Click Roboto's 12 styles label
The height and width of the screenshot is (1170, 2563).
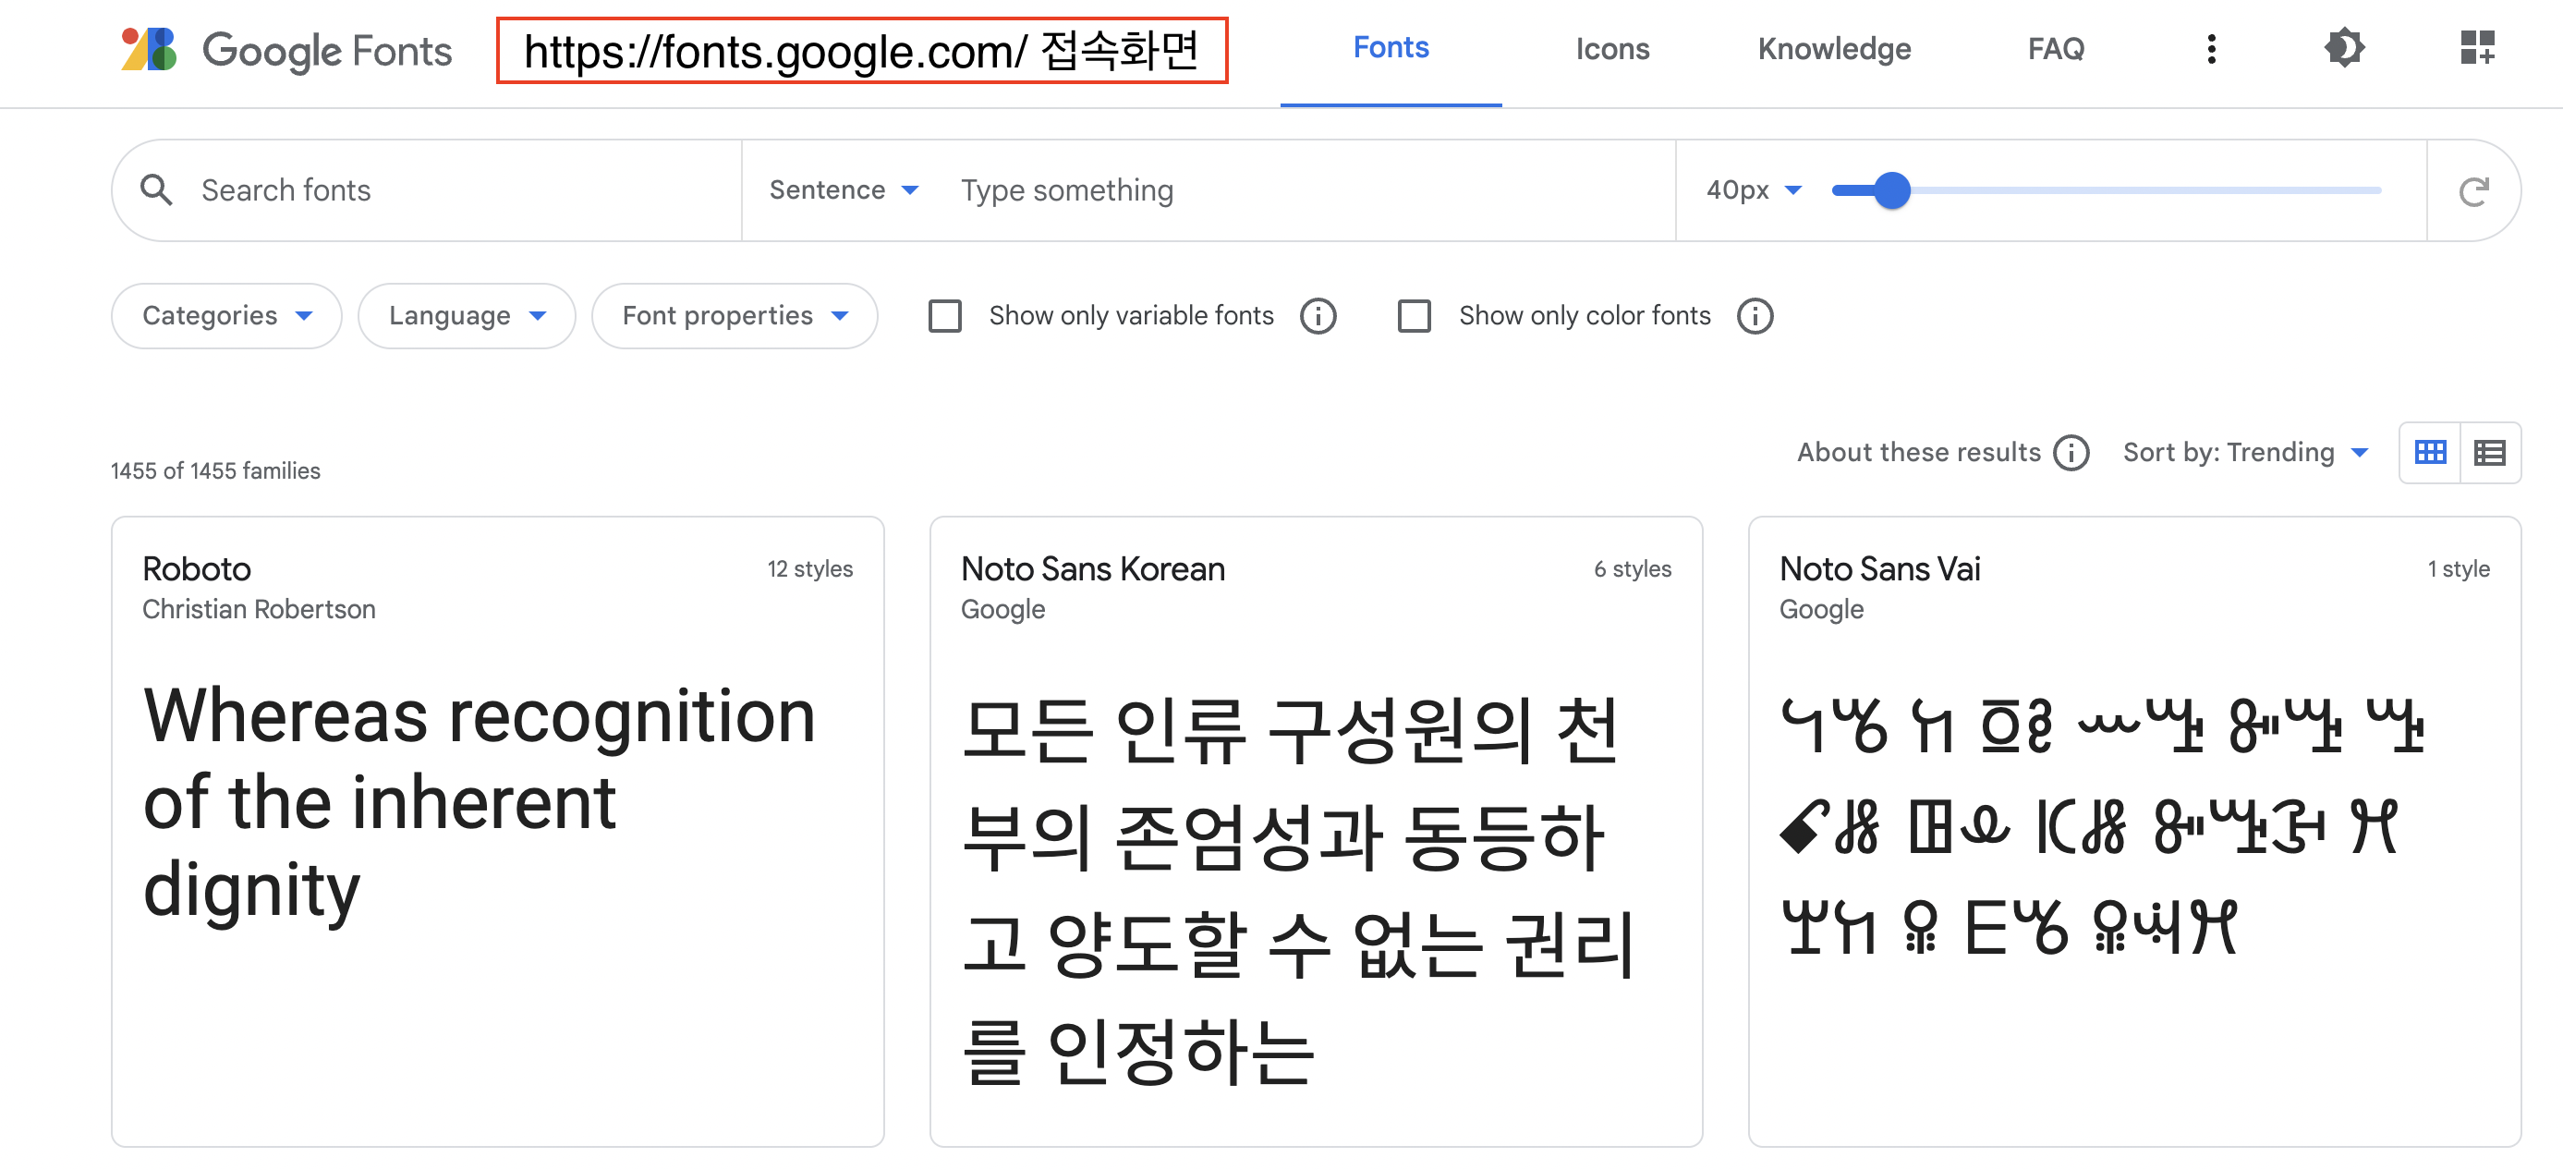810,569
